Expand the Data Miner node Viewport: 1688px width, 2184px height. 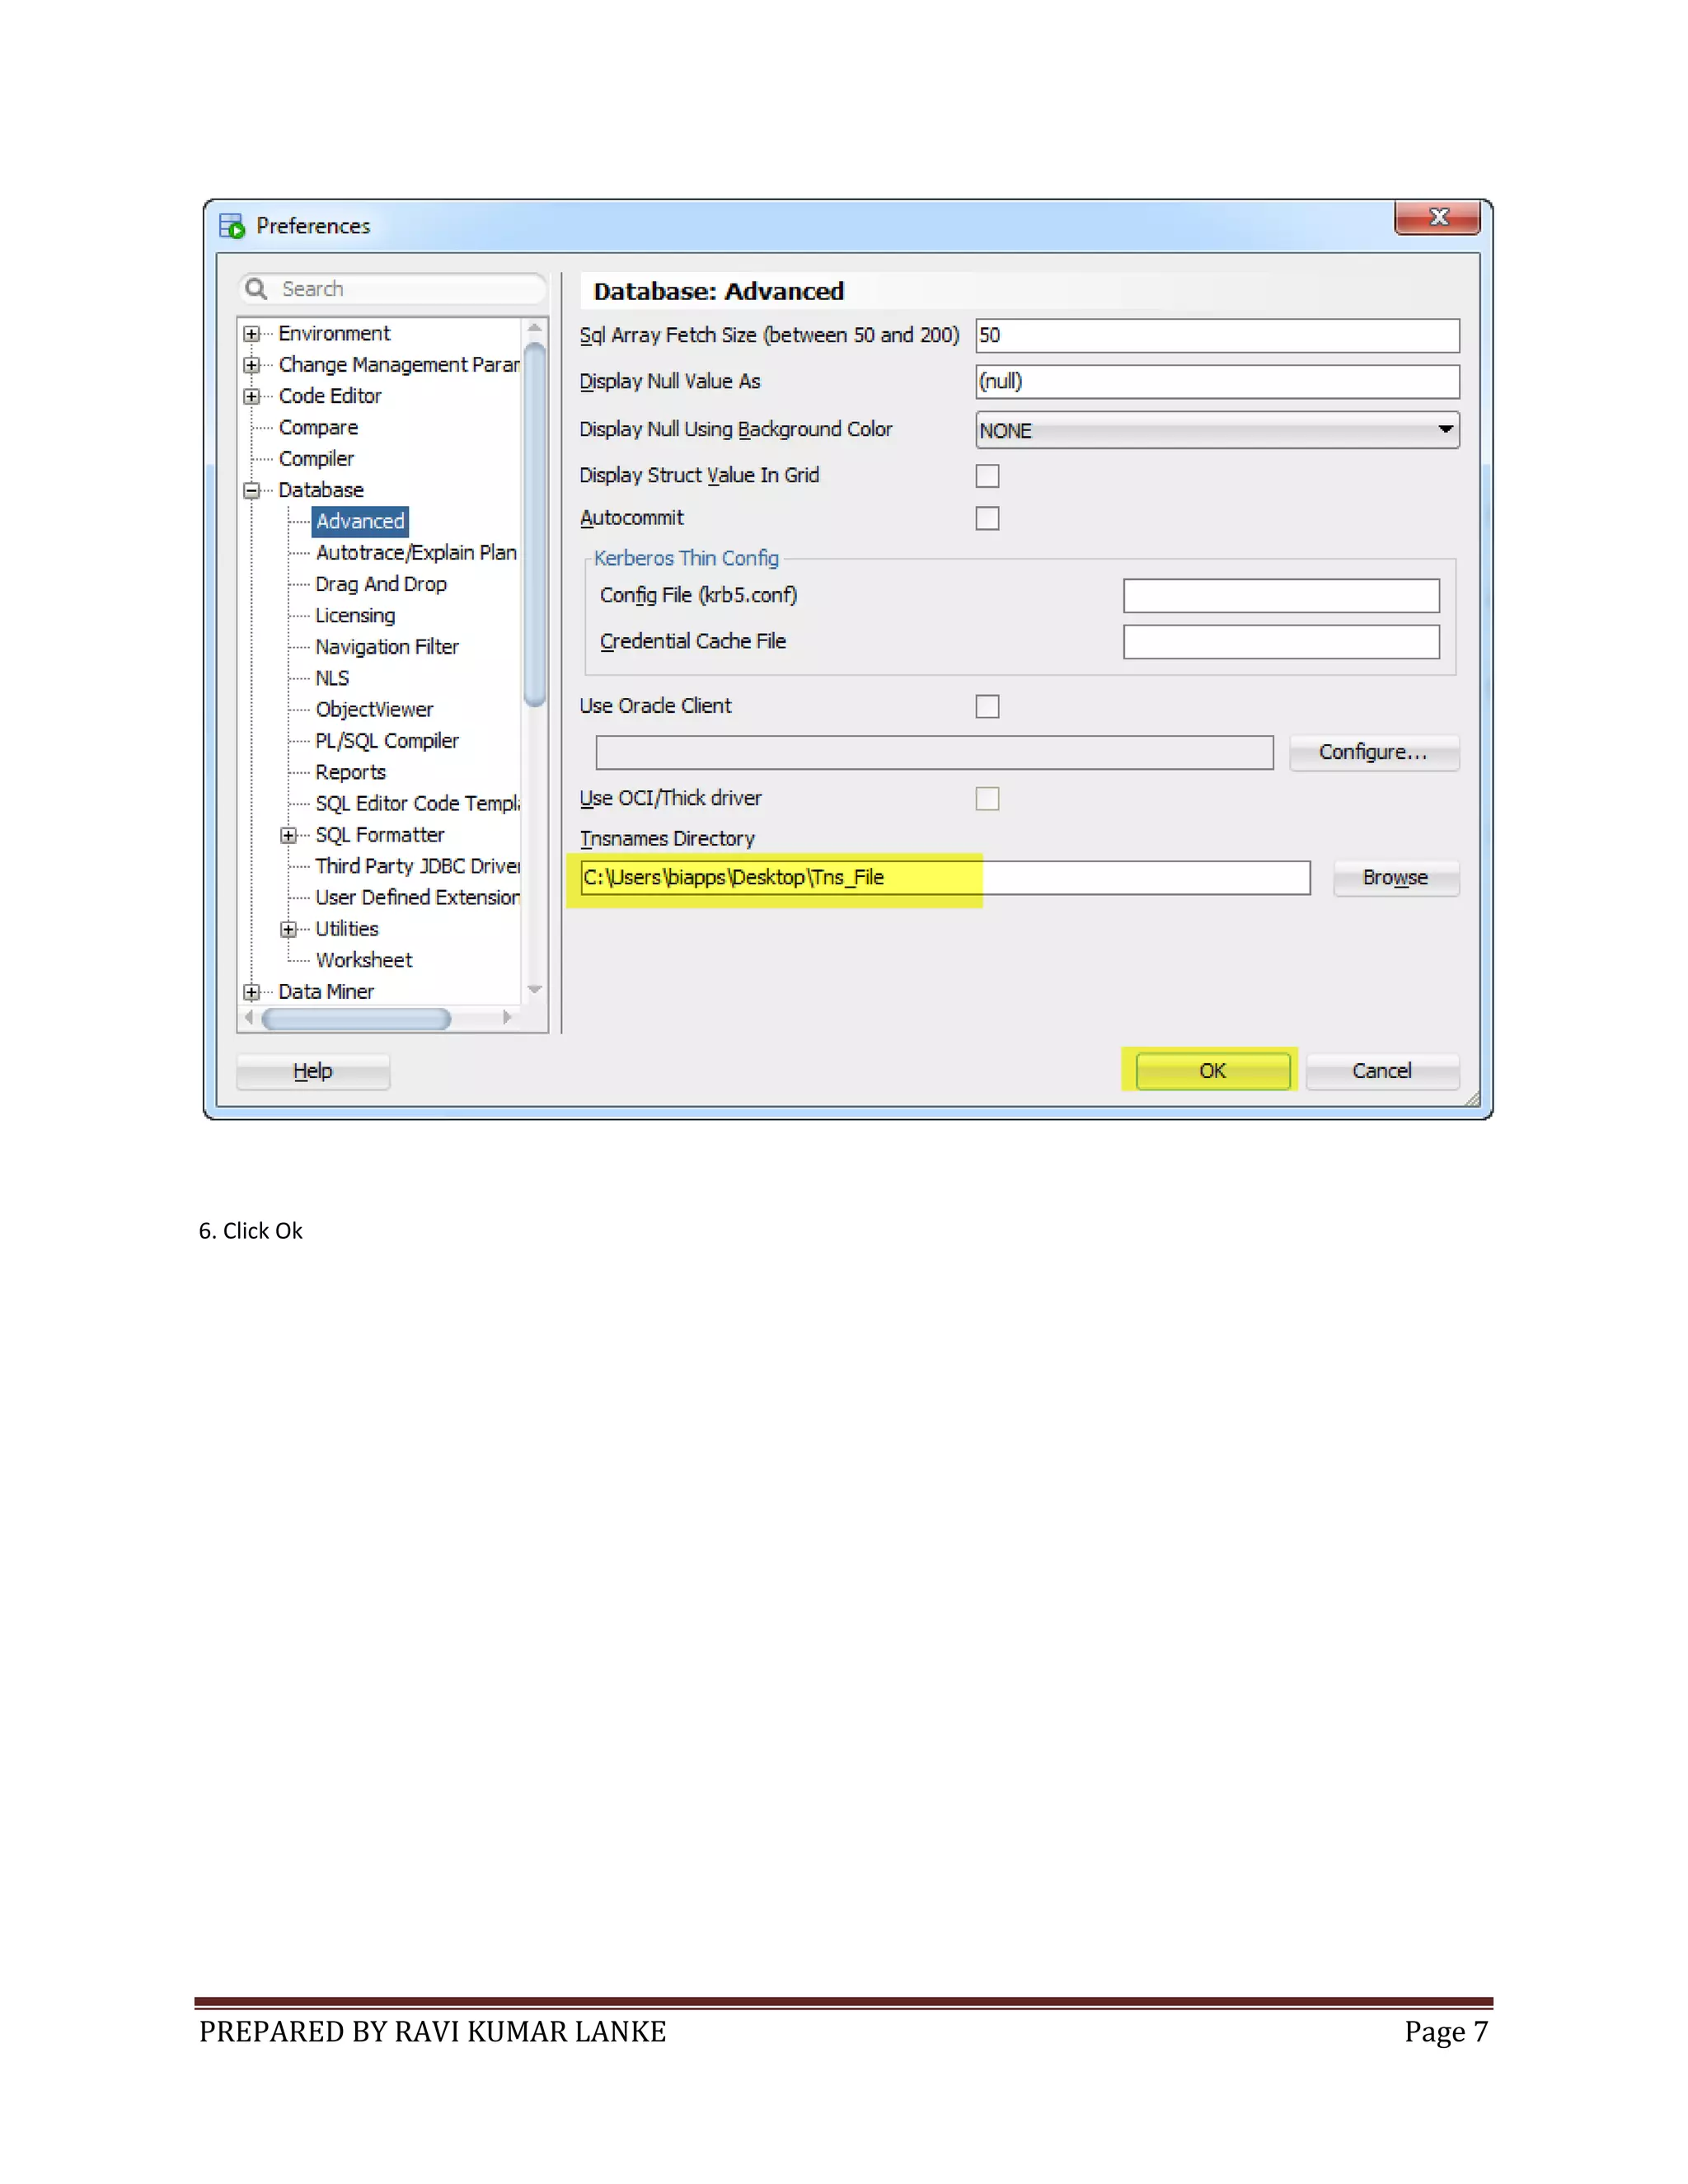[x=252, y=992]
